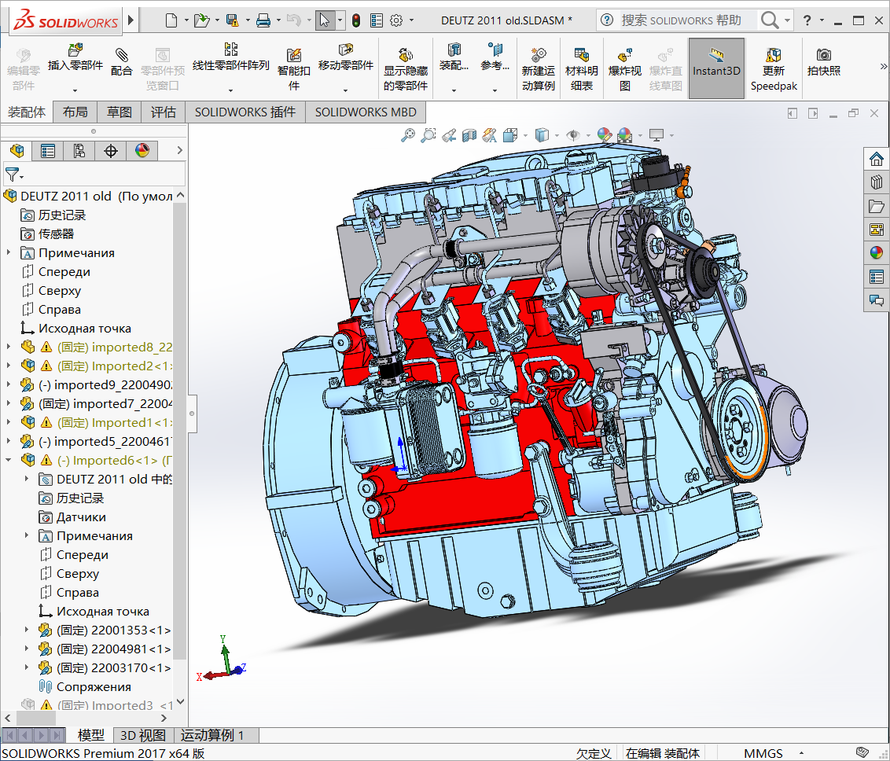The height and width of the screenshot is (761, 890).
Task: Expand the imported9_2200490 component
Action: [x=9, y=384]
